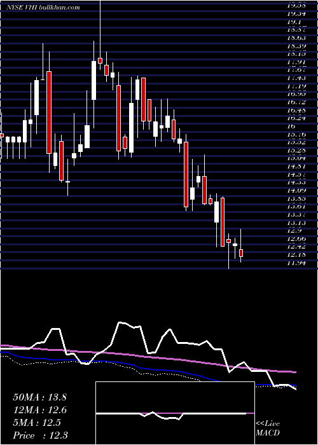Click the 17.19 price axis label

(296, 86)
